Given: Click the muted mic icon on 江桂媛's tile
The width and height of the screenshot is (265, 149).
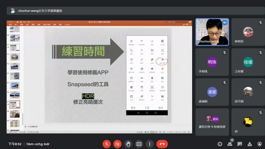Looking at the screenshot, I should (x=261, y=53).
